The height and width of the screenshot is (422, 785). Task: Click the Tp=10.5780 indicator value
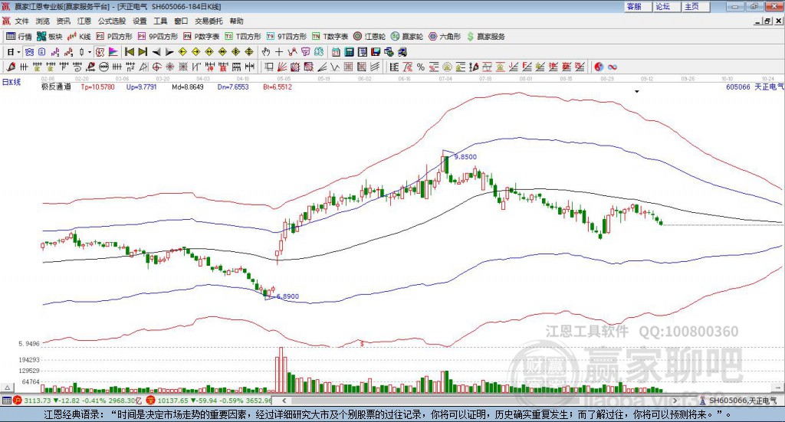[x=97, y=87]
